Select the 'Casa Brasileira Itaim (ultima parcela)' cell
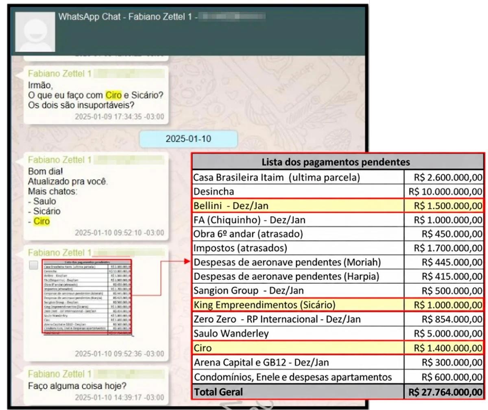The width and height of the screenshot is (488, 410). pos(298,177)
